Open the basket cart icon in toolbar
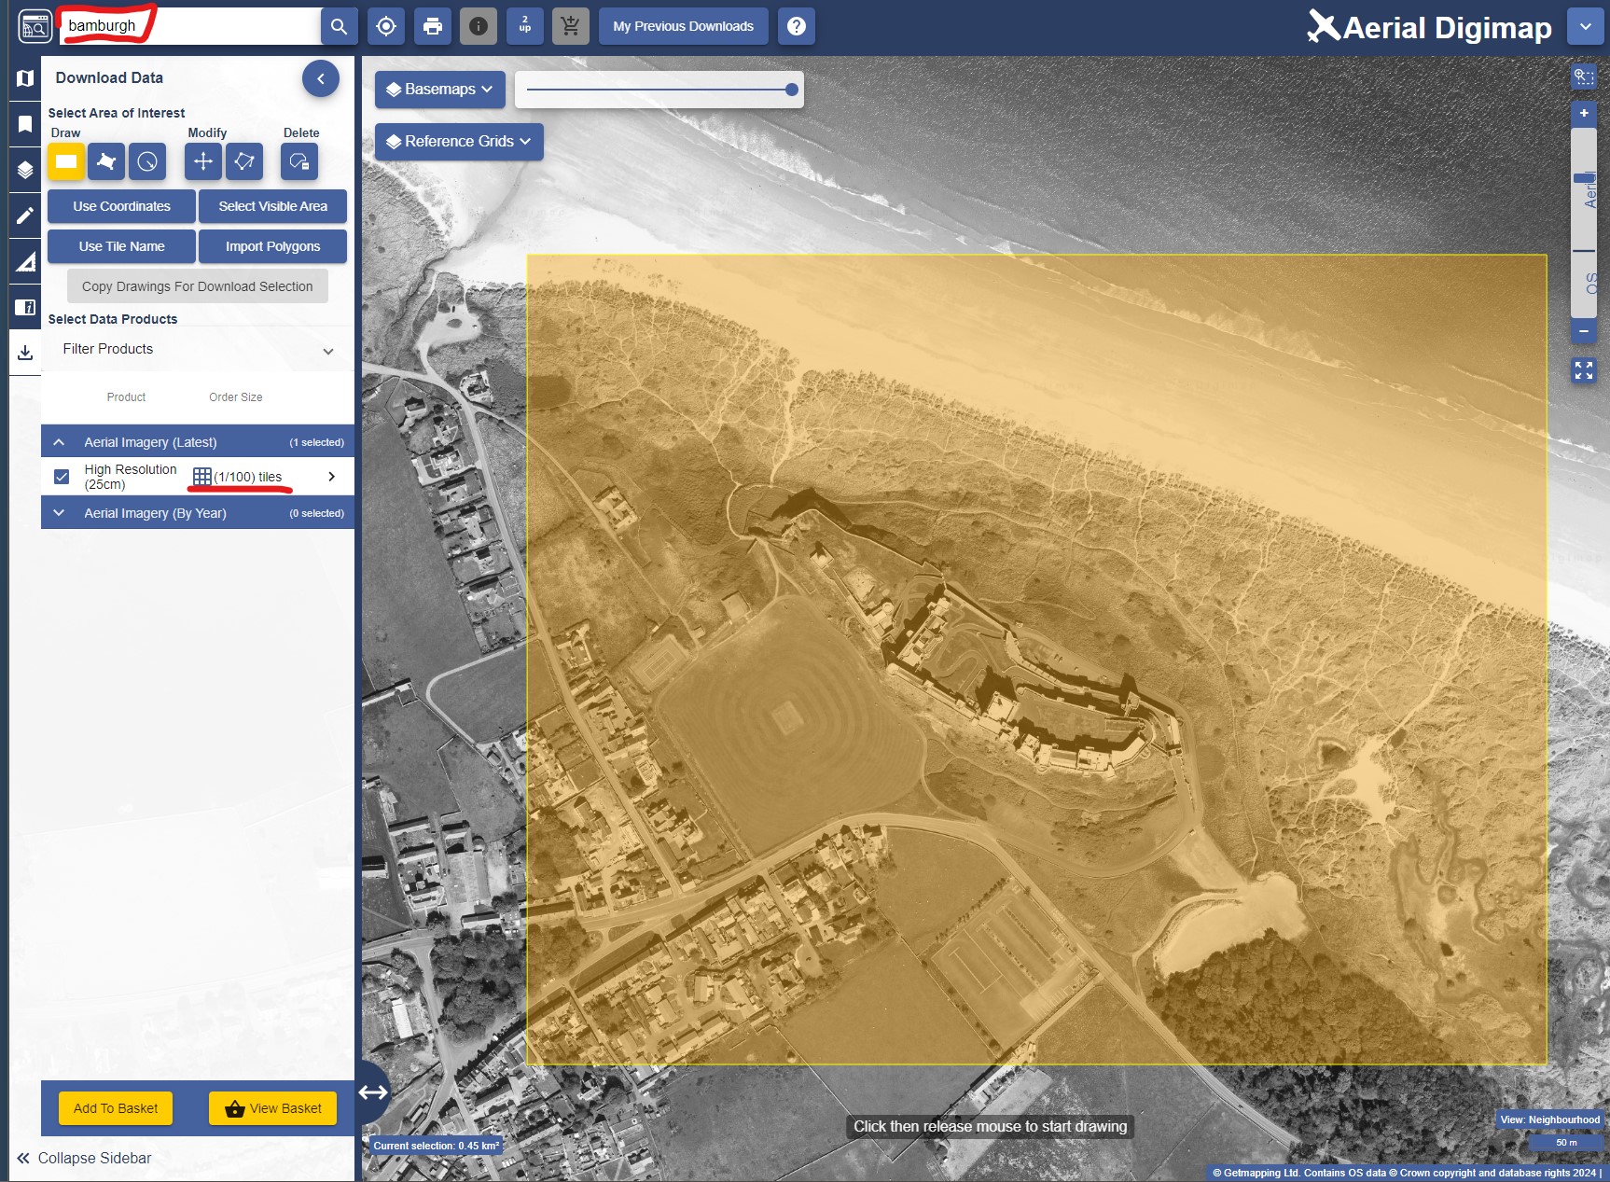1610x1182 pixels. (x=571, y=26)
